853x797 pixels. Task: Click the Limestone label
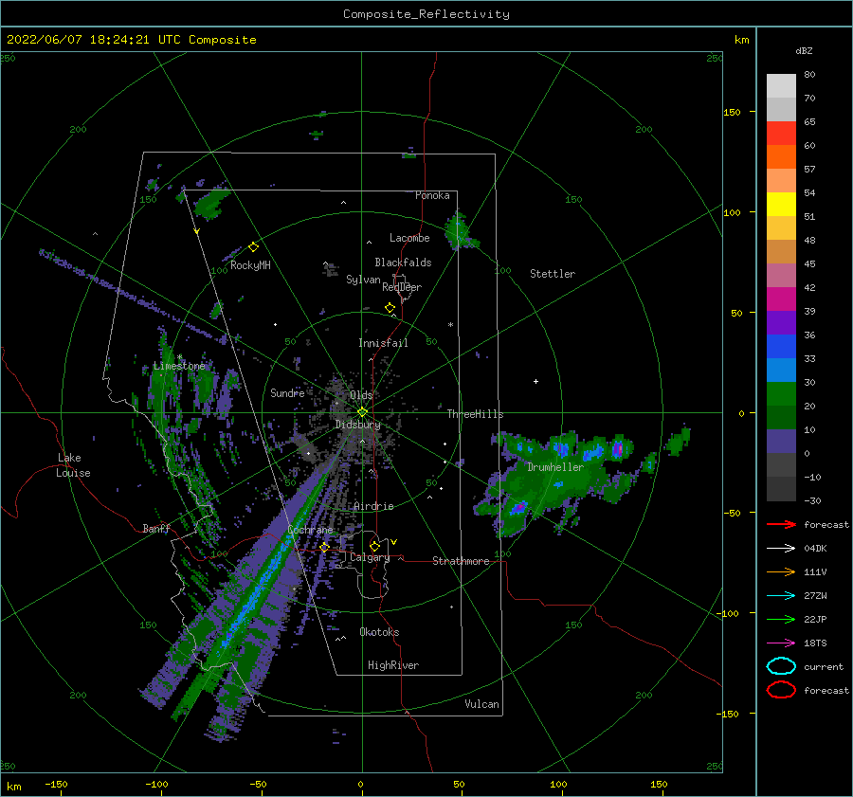(x=179, y=366)
